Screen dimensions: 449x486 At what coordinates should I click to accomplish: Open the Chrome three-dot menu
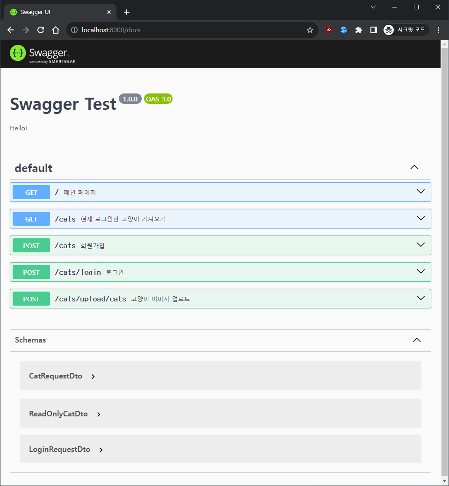pyautogui.click(x=438, y=30)
